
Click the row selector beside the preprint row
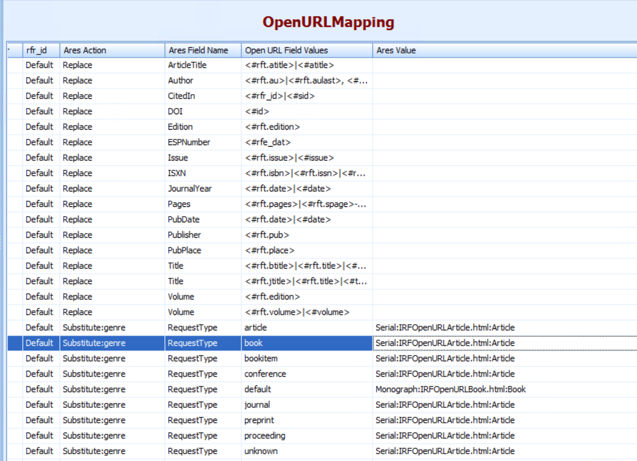pyautogui.click(x=15, y=420)
